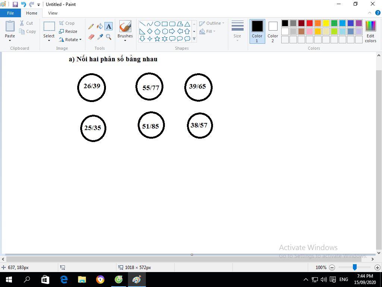Open the Microsoft Store taskbar icon
The width and height of the screenshot is (382, 287).
[45, 280]
